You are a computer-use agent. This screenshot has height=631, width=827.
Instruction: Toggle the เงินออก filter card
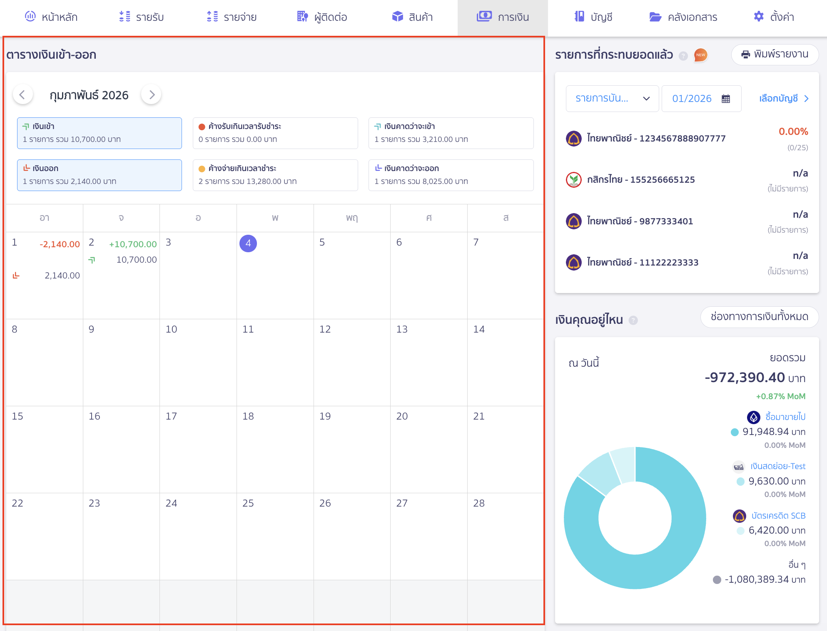[100, 175]
